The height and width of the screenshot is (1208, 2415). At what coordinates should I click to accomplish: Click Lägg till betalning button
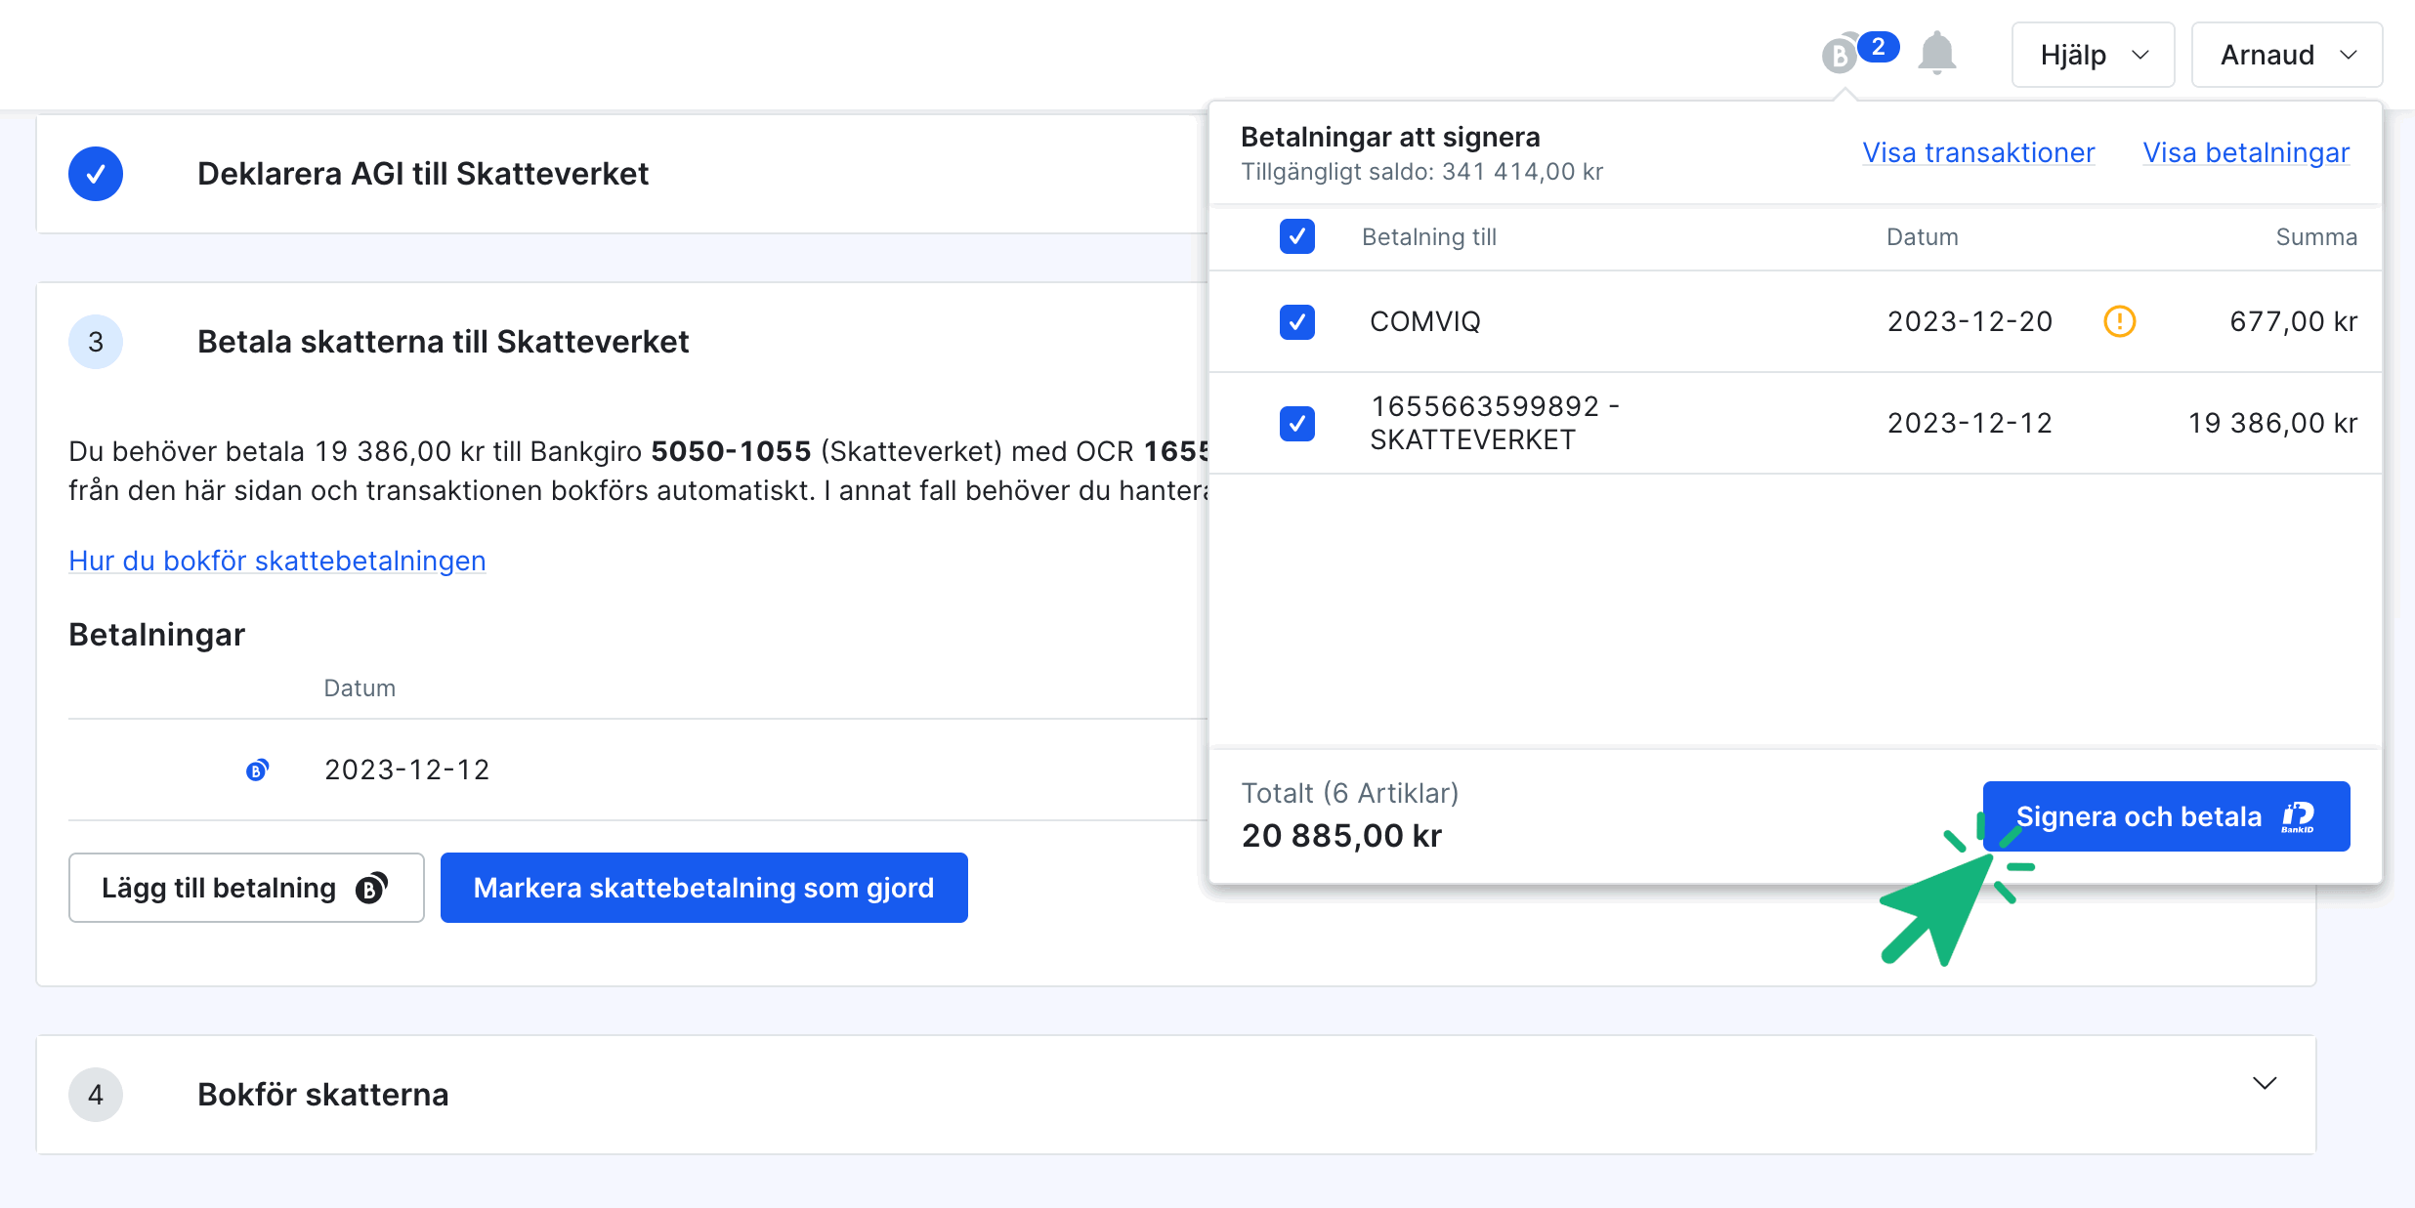[x=246, y=888]
